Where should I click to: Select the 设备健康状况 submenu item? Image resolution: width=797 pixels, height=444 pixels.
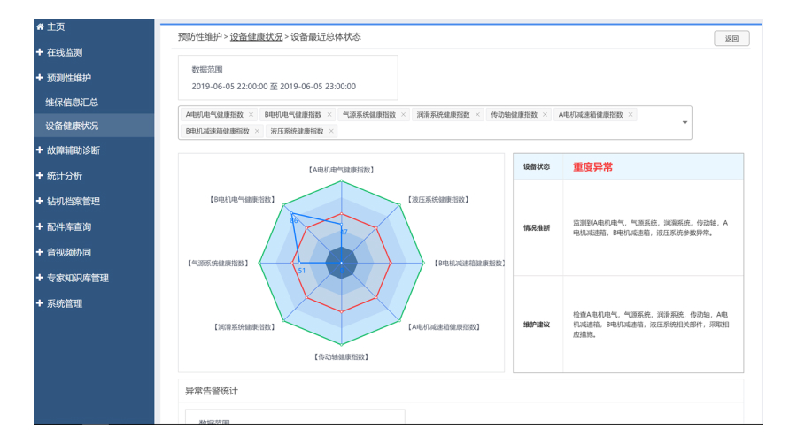click(72, 126)
